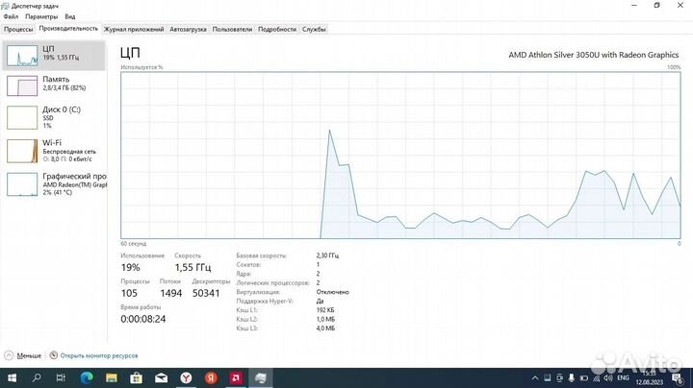Switch to Журнал приложений tab
693x388 pixels.
tap(134, 29)
